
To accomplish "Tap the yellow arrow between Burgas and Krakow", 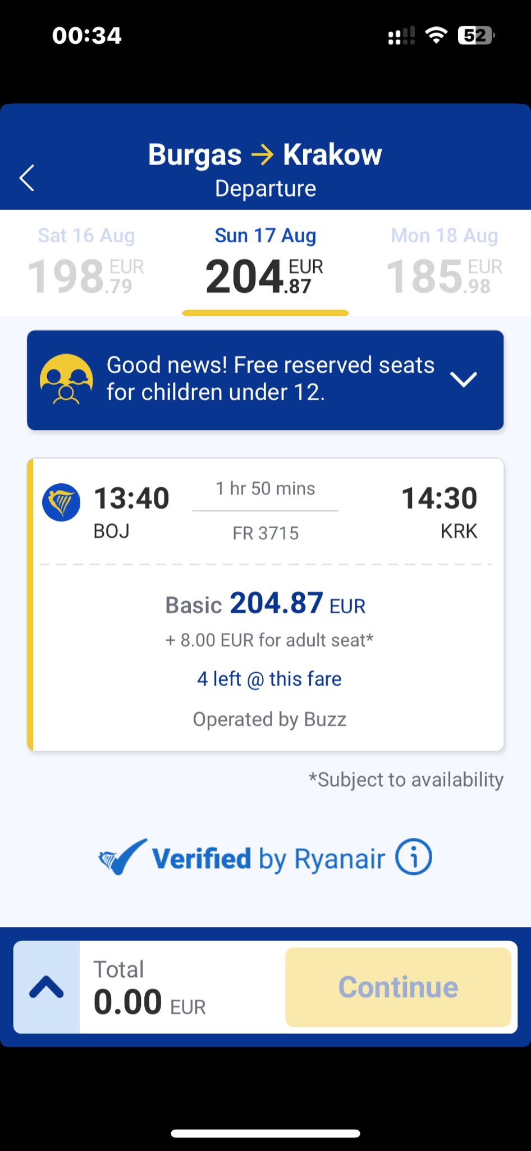I will point(262,154).
